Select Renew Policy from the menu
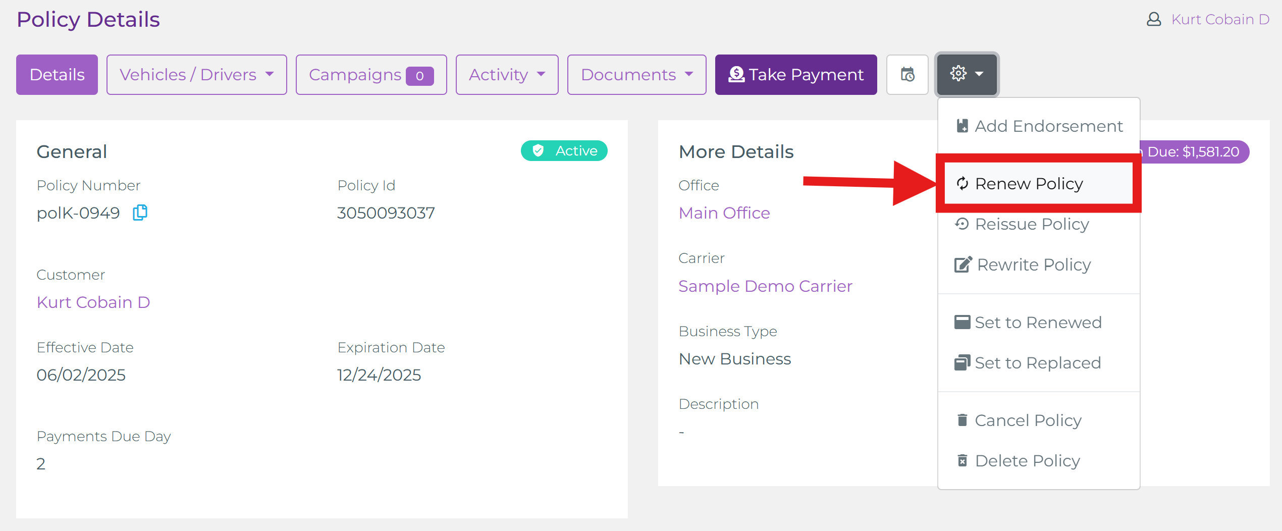The width and height of the screenshot is (1282, 531). point(1029,184)
